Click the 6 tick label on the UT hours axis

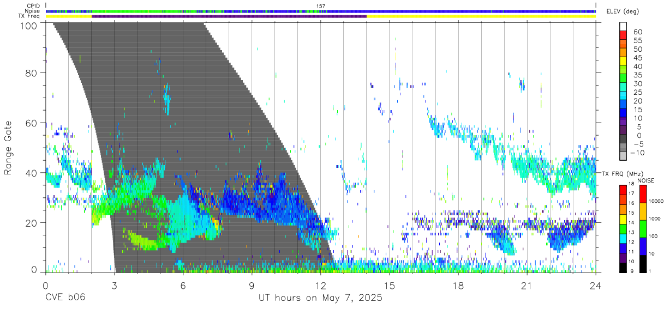(183, 285)
